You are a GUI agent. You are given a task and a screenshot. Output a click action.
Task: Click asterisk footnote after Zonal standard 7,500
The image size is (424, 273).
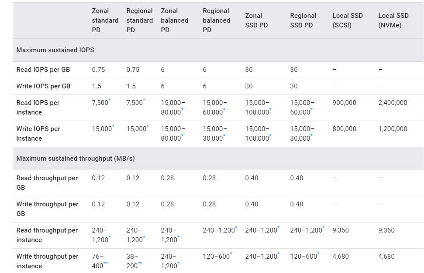pyautogui.click(x=110, y=100)
